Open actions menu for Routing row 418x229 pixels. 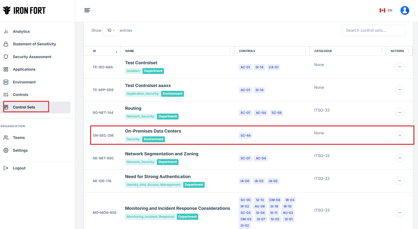[x=400, y=113]
